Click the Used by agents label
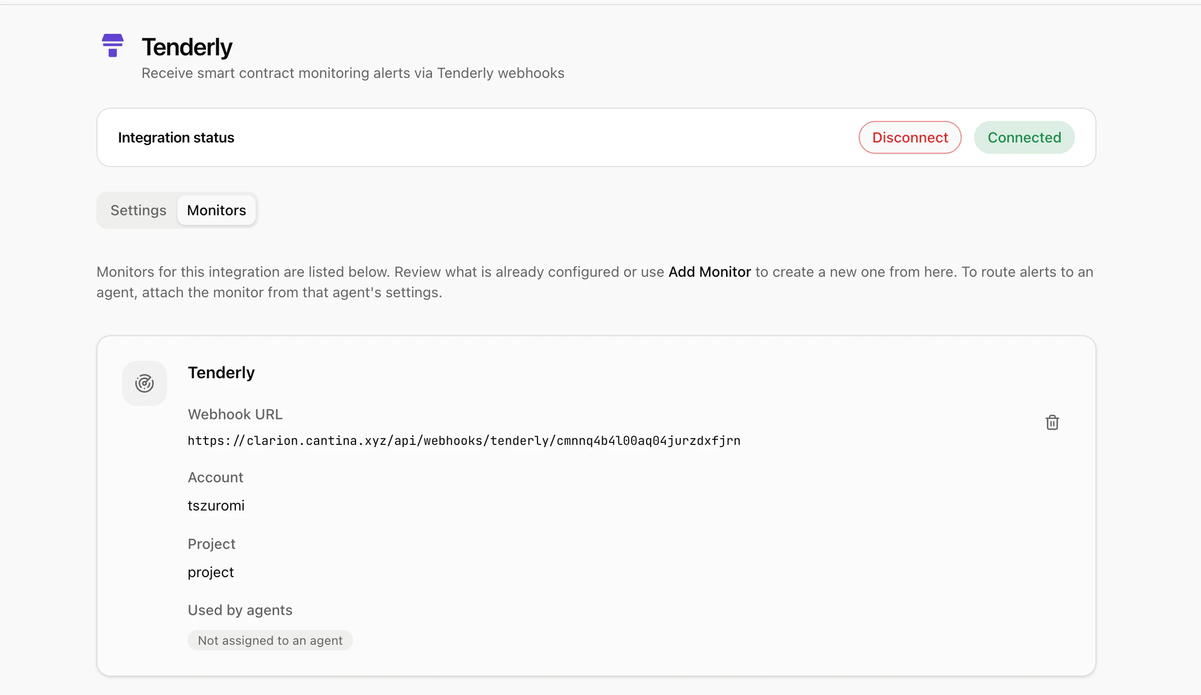 tap(240, 610)
